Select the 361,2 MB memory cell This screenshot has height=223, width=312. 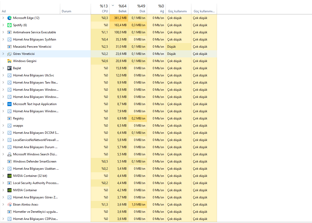pyautogui.click(x=119, y=18)
